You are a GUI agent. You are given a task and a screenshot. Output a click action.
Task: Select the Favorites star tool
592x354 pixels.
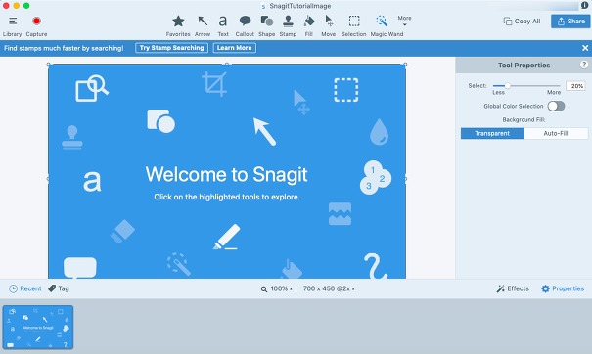(178, 25)
